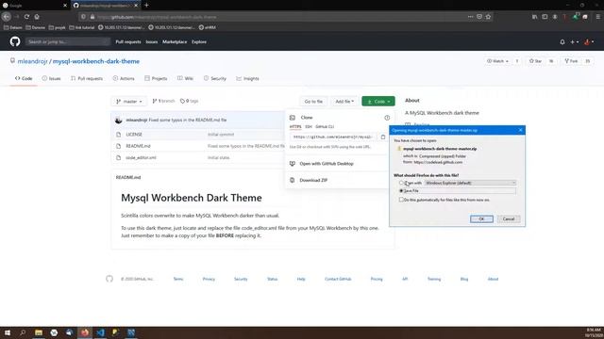Open the README.md file in list
Viewport: 604px width, 339px height.
[138, 146]
